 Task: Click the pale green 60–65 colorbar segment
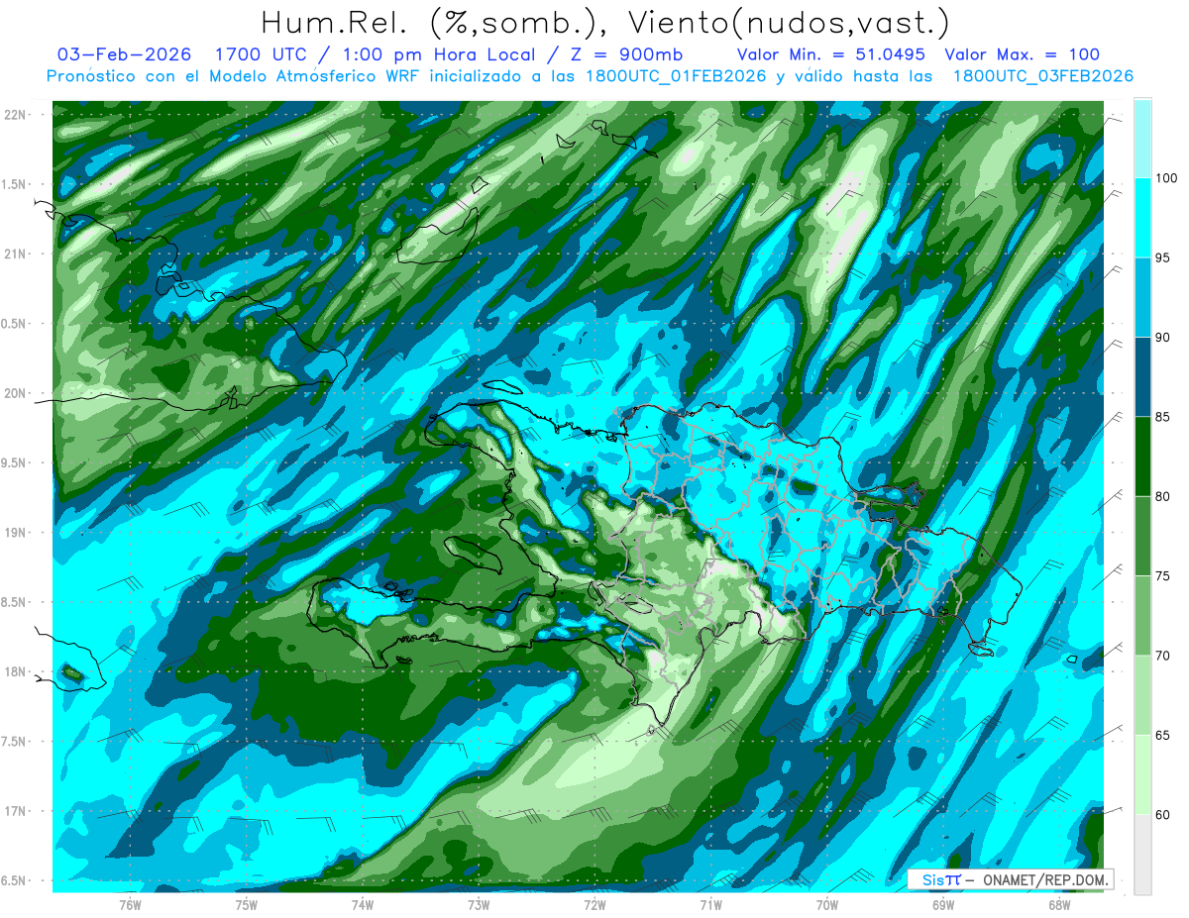point(1142,774)
